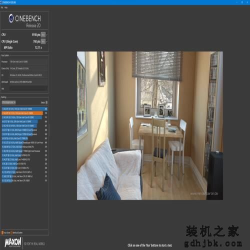Screen dimensions: 250x250
Task: Click the Cinebench logo icon
Action: coord(11,18)
